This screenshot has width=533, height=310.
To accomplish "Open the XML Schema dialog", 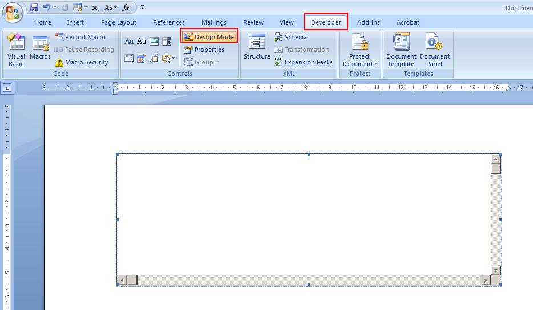I will pyautogui.click(x=290, y=37).
